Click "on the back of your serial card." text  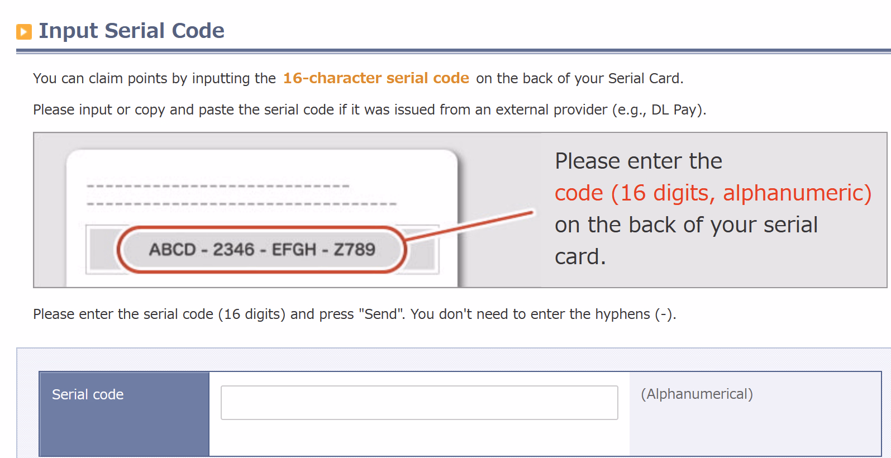[x=686, y=241]
